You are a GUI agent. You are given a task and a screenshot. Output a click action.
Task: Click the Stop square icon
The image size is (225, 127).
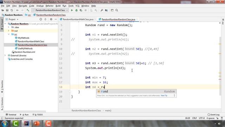click(x=86, y=10)
